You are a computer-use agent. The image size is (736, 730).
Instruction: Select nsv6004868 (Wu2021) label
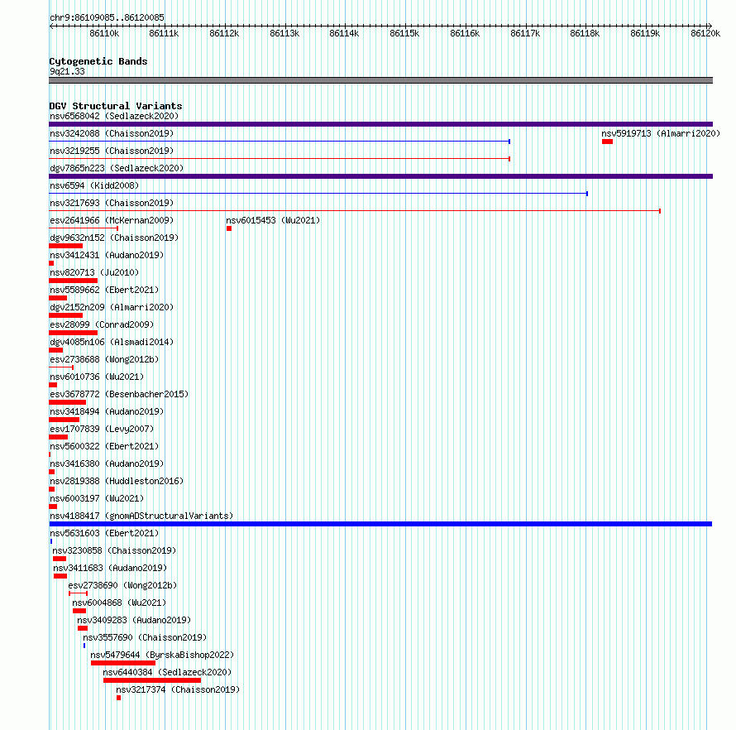point(119,603)
